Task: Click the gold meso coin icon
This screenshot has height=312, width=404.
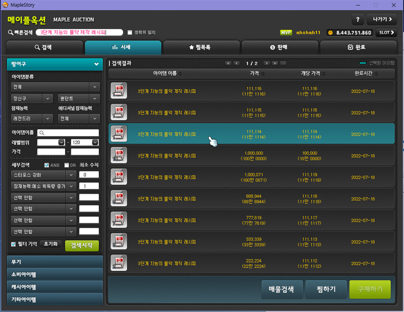Action: [331, 33]
